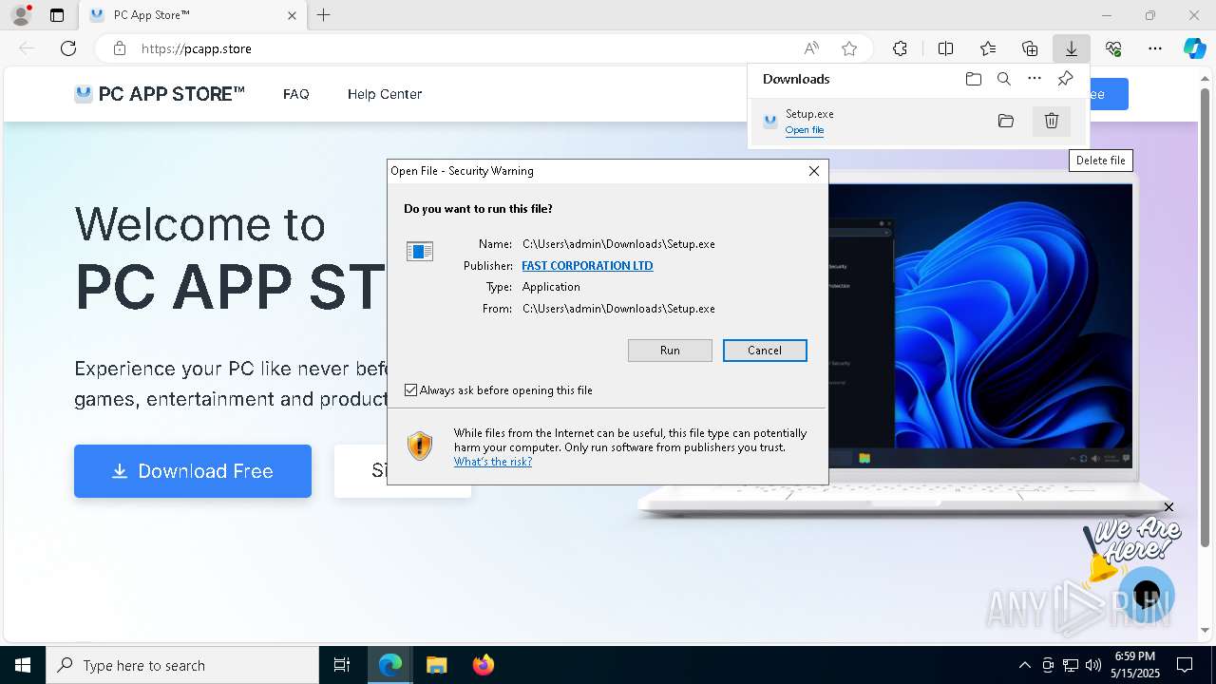Viewport: 1216px width, 684px height.
Task: Click the Downloads toolbar icon
Action: point(1071,48)
